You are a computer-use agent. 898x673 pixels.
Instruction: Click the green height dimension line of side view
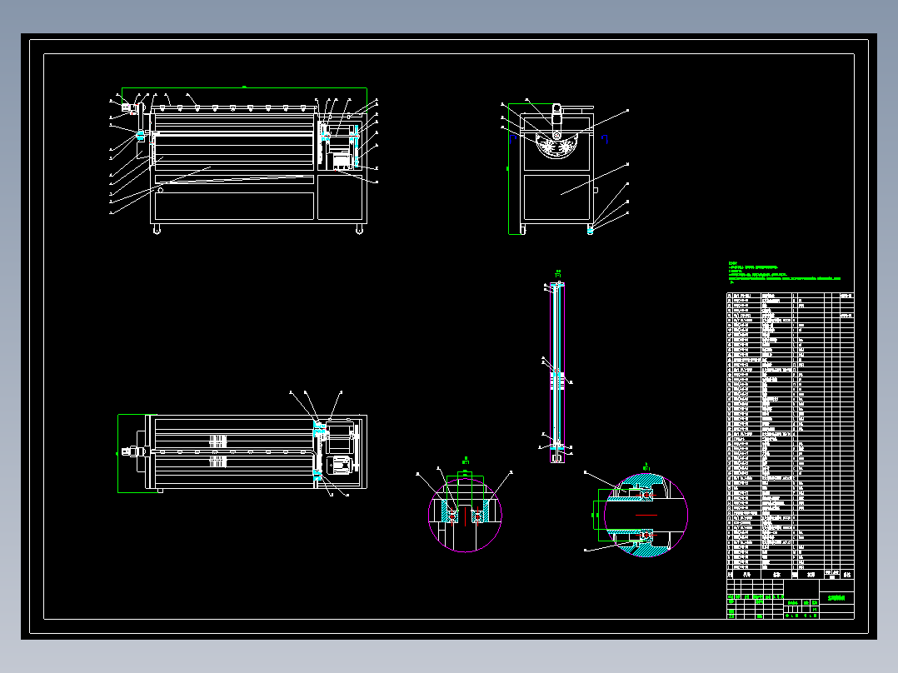pyautogui.click(x=508, y=169)
